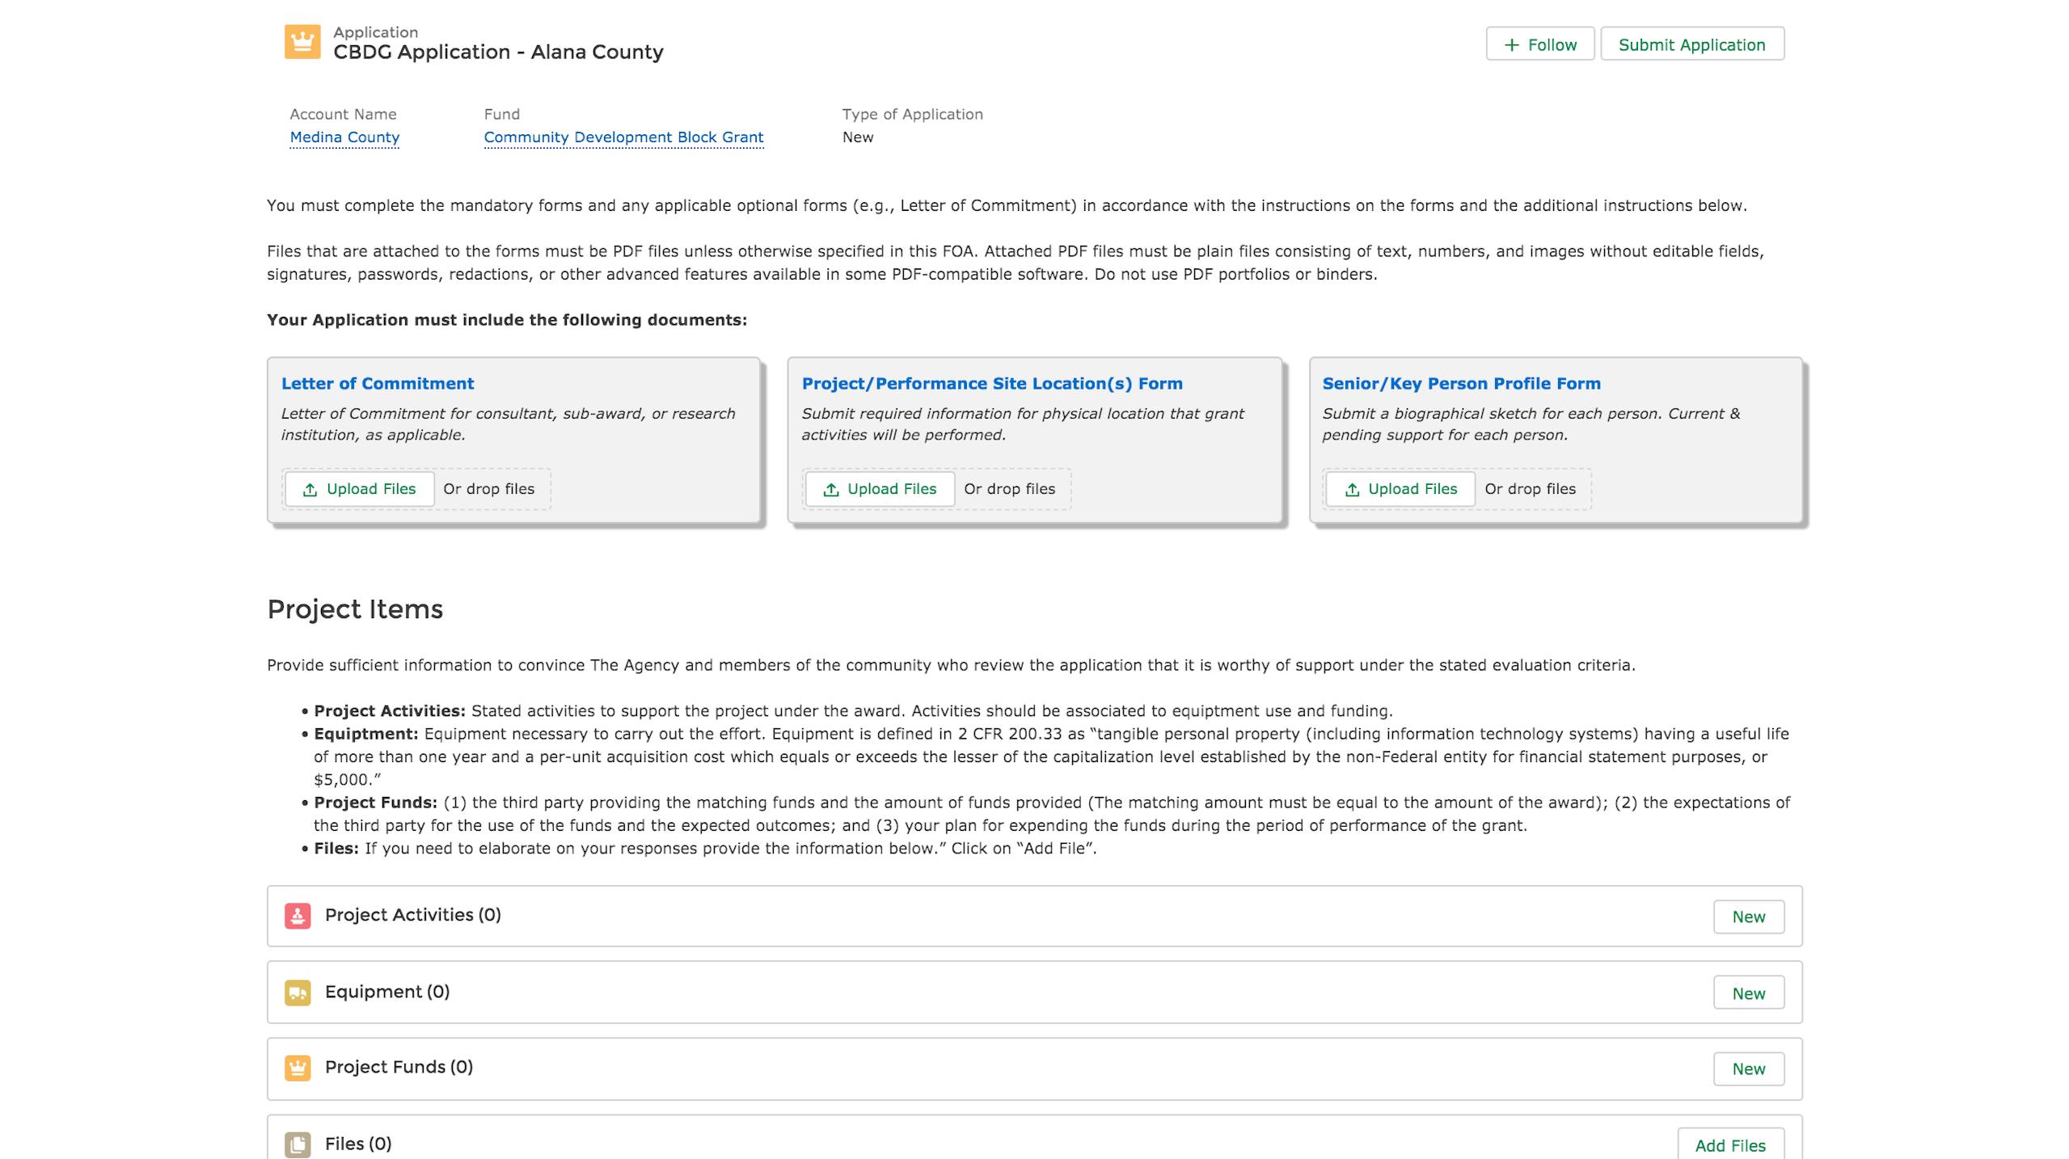
Task: Click the Files section icon
Action: [298, 1144]
